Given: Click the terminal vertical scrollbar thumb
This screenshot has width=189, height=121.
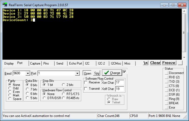Looking at the screenshot, I should coord(184,33).
